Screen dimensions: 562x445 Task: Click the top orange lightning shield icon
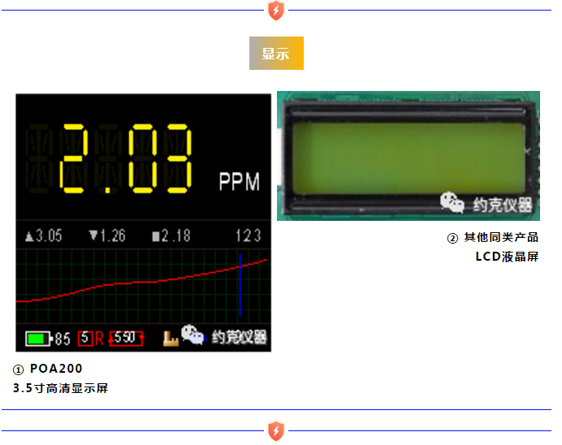276,11
